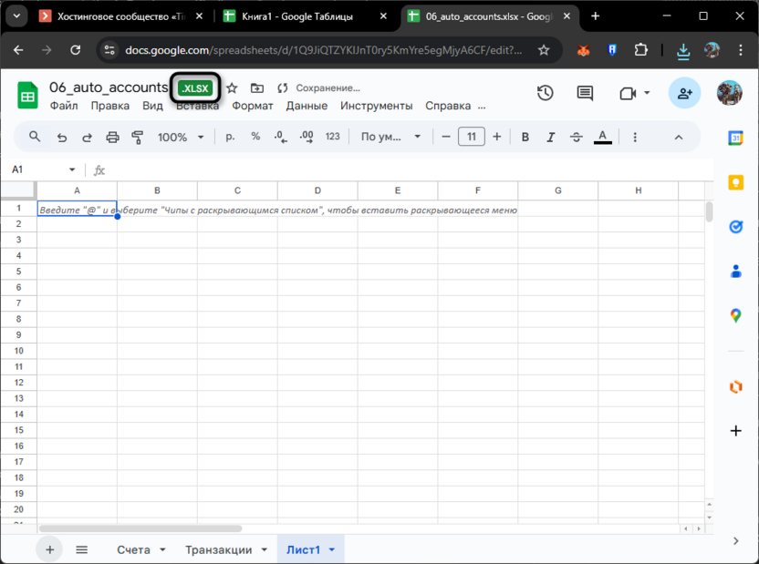Open the search in toolbar
This screenshot has width=759, height=564.
[34, 136]
